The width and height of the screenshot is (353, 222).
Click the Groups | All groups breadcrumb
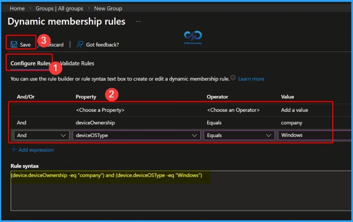coord(59,8)
